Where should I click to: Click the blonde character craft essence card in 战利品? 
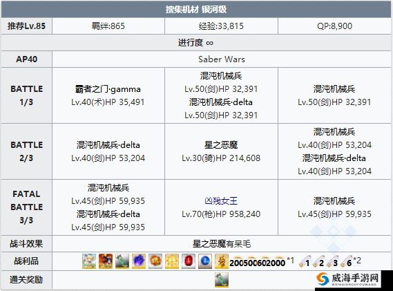89,261
